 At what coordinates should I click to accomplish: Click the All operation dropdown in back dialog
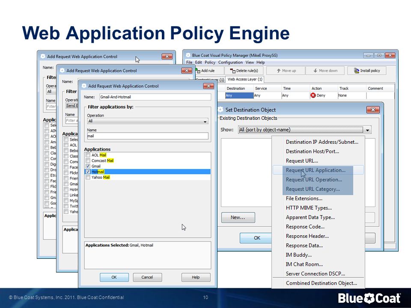point(51,92)
